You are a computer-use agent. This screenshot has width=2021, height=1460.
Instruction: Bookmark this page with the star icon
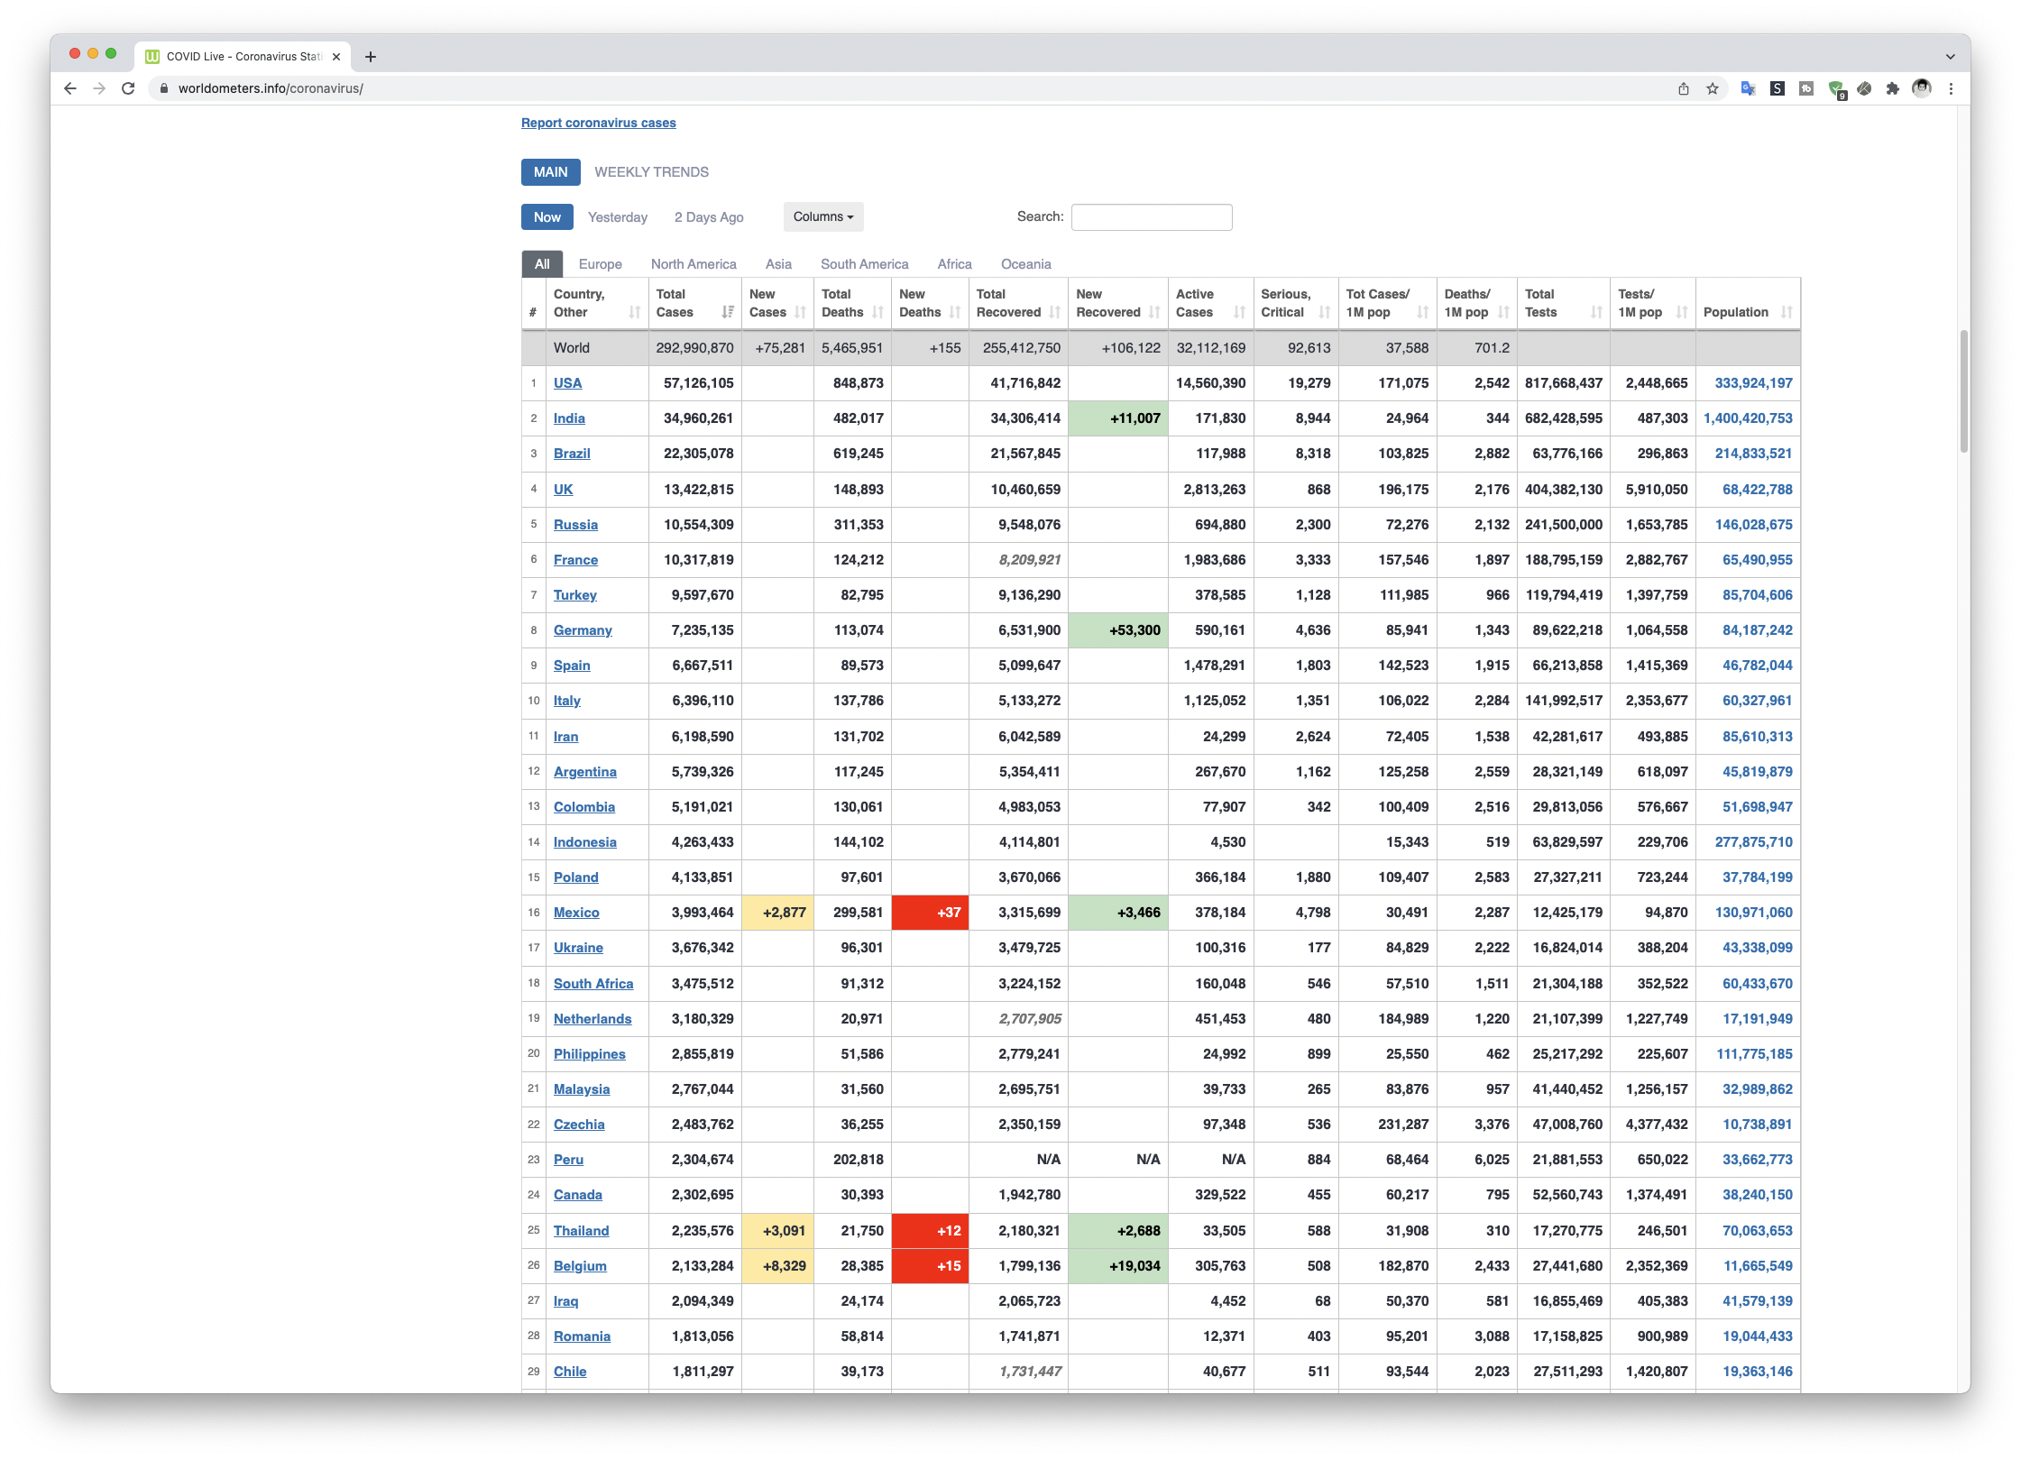pyautogui.click(x=1712, y=88)
